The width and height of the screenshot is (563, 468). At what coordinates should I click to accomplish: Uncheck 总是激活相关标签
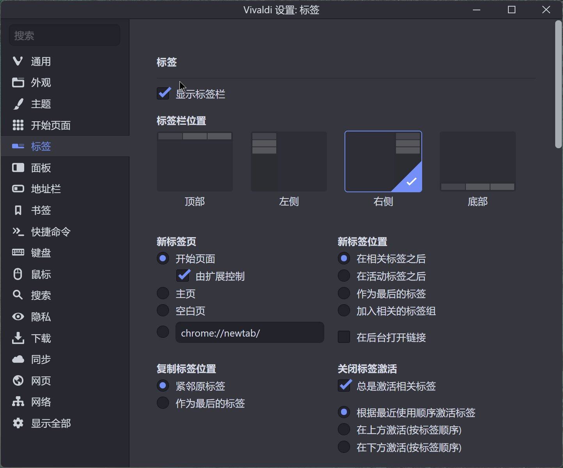(344, 386)
